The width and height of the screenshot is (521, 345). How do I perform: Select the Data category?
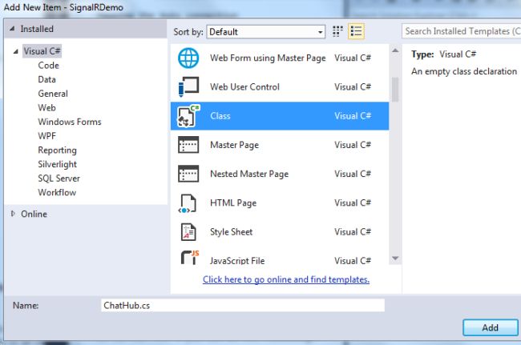click(46, 79)
